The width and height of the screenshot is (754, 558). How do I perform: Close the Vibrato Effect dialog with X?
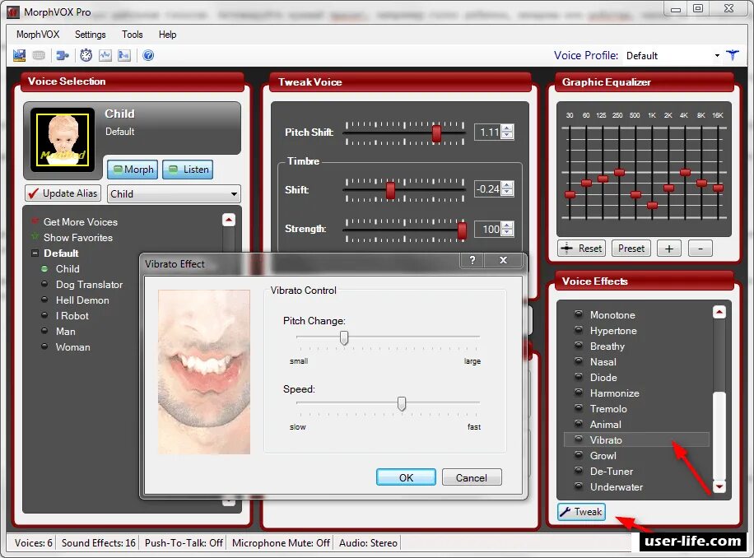(503, 260)
